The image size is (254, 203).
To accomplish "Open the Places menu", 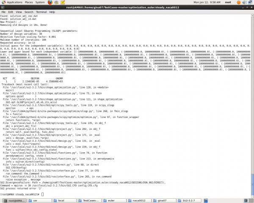I will click(29, 2).
